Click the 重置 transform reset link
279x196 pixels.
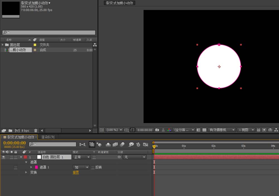pyautogui.click(x=76, y=172)
